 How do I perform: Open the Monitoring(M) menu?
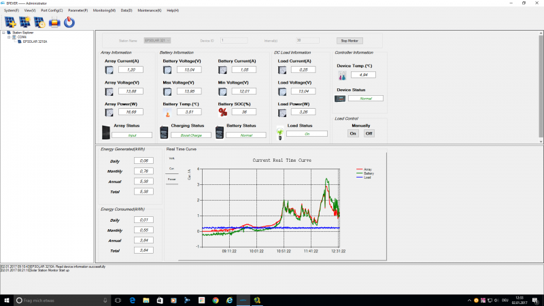pyautogui.click(x=104, y=10)
